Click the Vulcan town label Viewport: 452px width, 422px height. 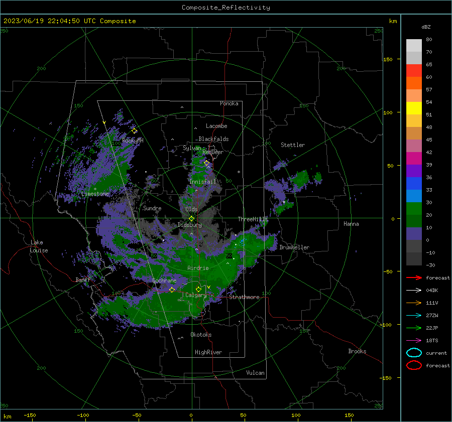pos(255,373)
